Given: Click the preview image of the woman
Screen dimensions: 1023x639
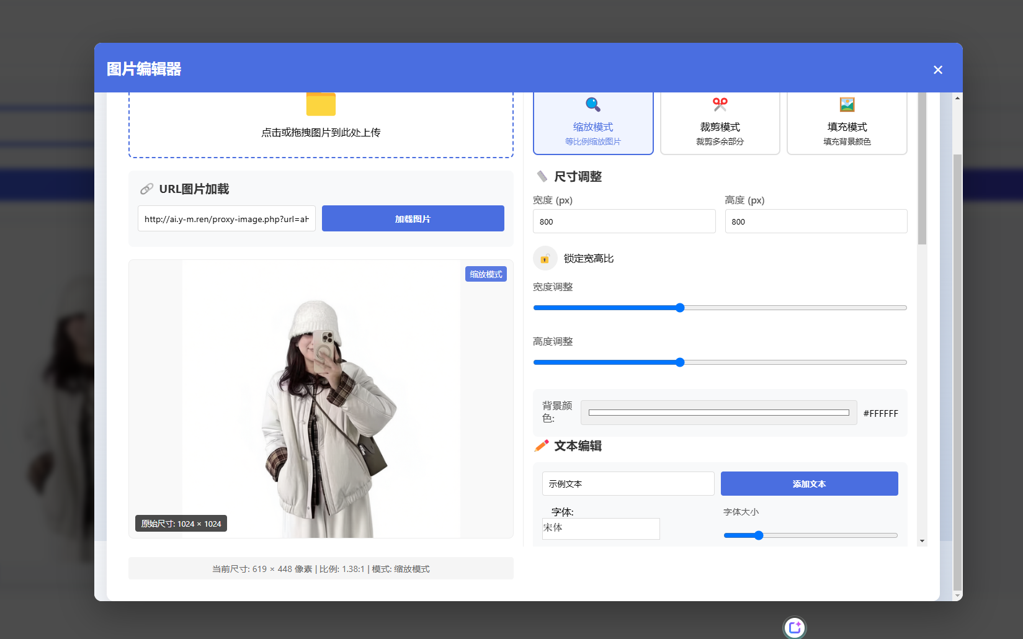Looking at the screenshot, I should click(321, 409).
